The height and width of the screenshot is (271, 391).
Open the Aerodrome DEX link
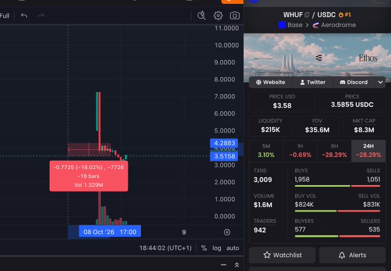click(x=334, y=25)
